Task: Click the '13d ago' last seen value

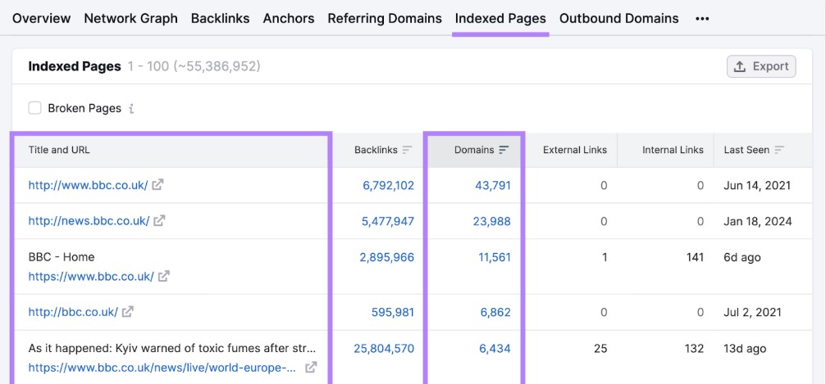Action: pyautogui.click(x=745, y=348)
